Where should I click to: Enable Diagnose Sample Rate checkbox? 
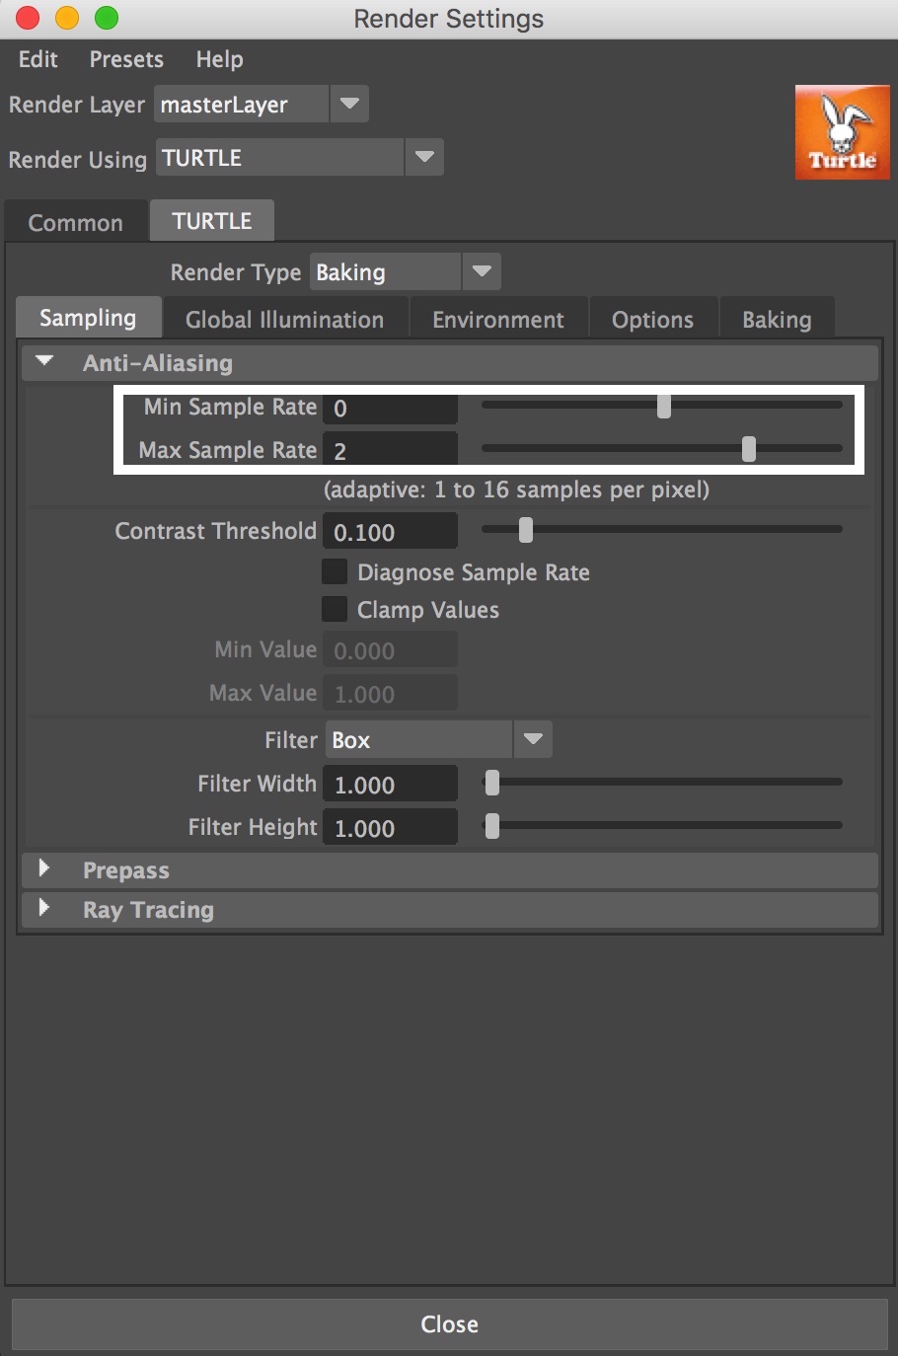[x=335, y=571]
